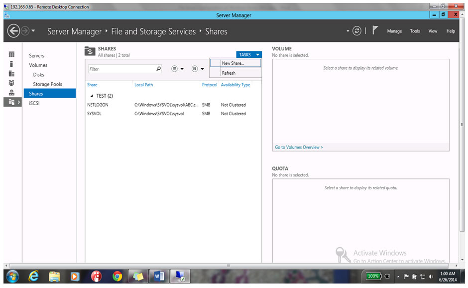Click the horizontal scrollbar at the bottom
Screen dimensions: 468x288
[229, 265]
